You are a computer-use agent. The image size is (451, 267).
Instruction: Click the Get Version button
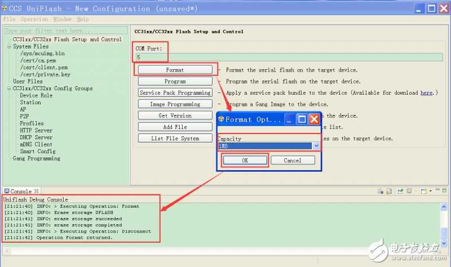(175, 115)
